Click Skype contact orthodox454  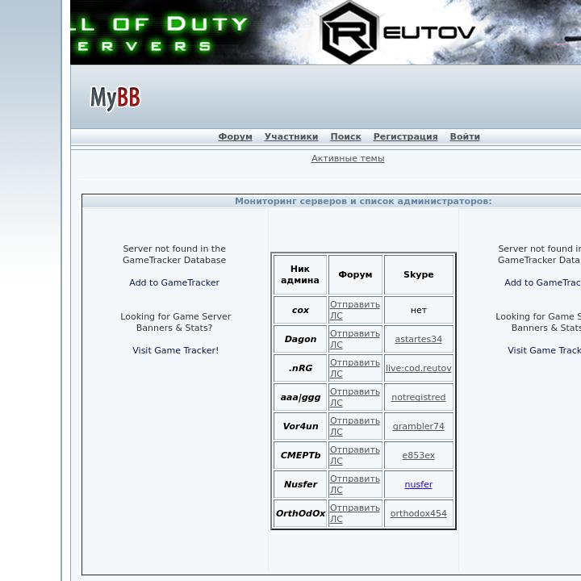click(418, 513)
